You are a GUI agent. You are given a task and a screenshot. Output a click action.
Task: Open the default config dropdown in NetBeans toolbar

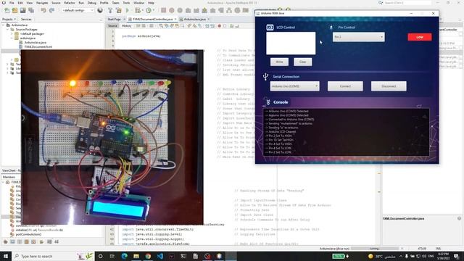coord(78,10)
